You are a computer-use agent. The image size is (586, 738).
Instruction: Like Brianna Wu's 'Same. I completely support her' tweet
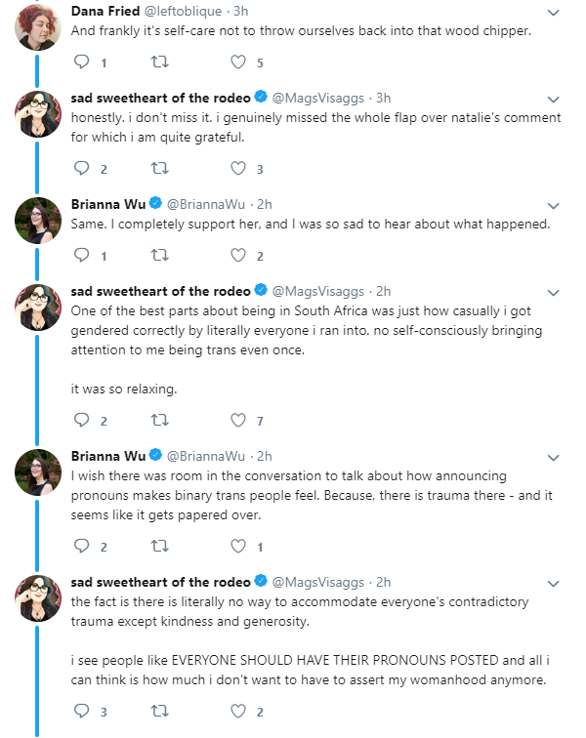238,255
